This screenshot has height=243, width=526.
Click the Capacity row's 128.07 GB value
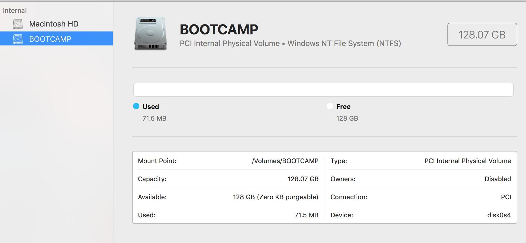(x=303, y=179)
